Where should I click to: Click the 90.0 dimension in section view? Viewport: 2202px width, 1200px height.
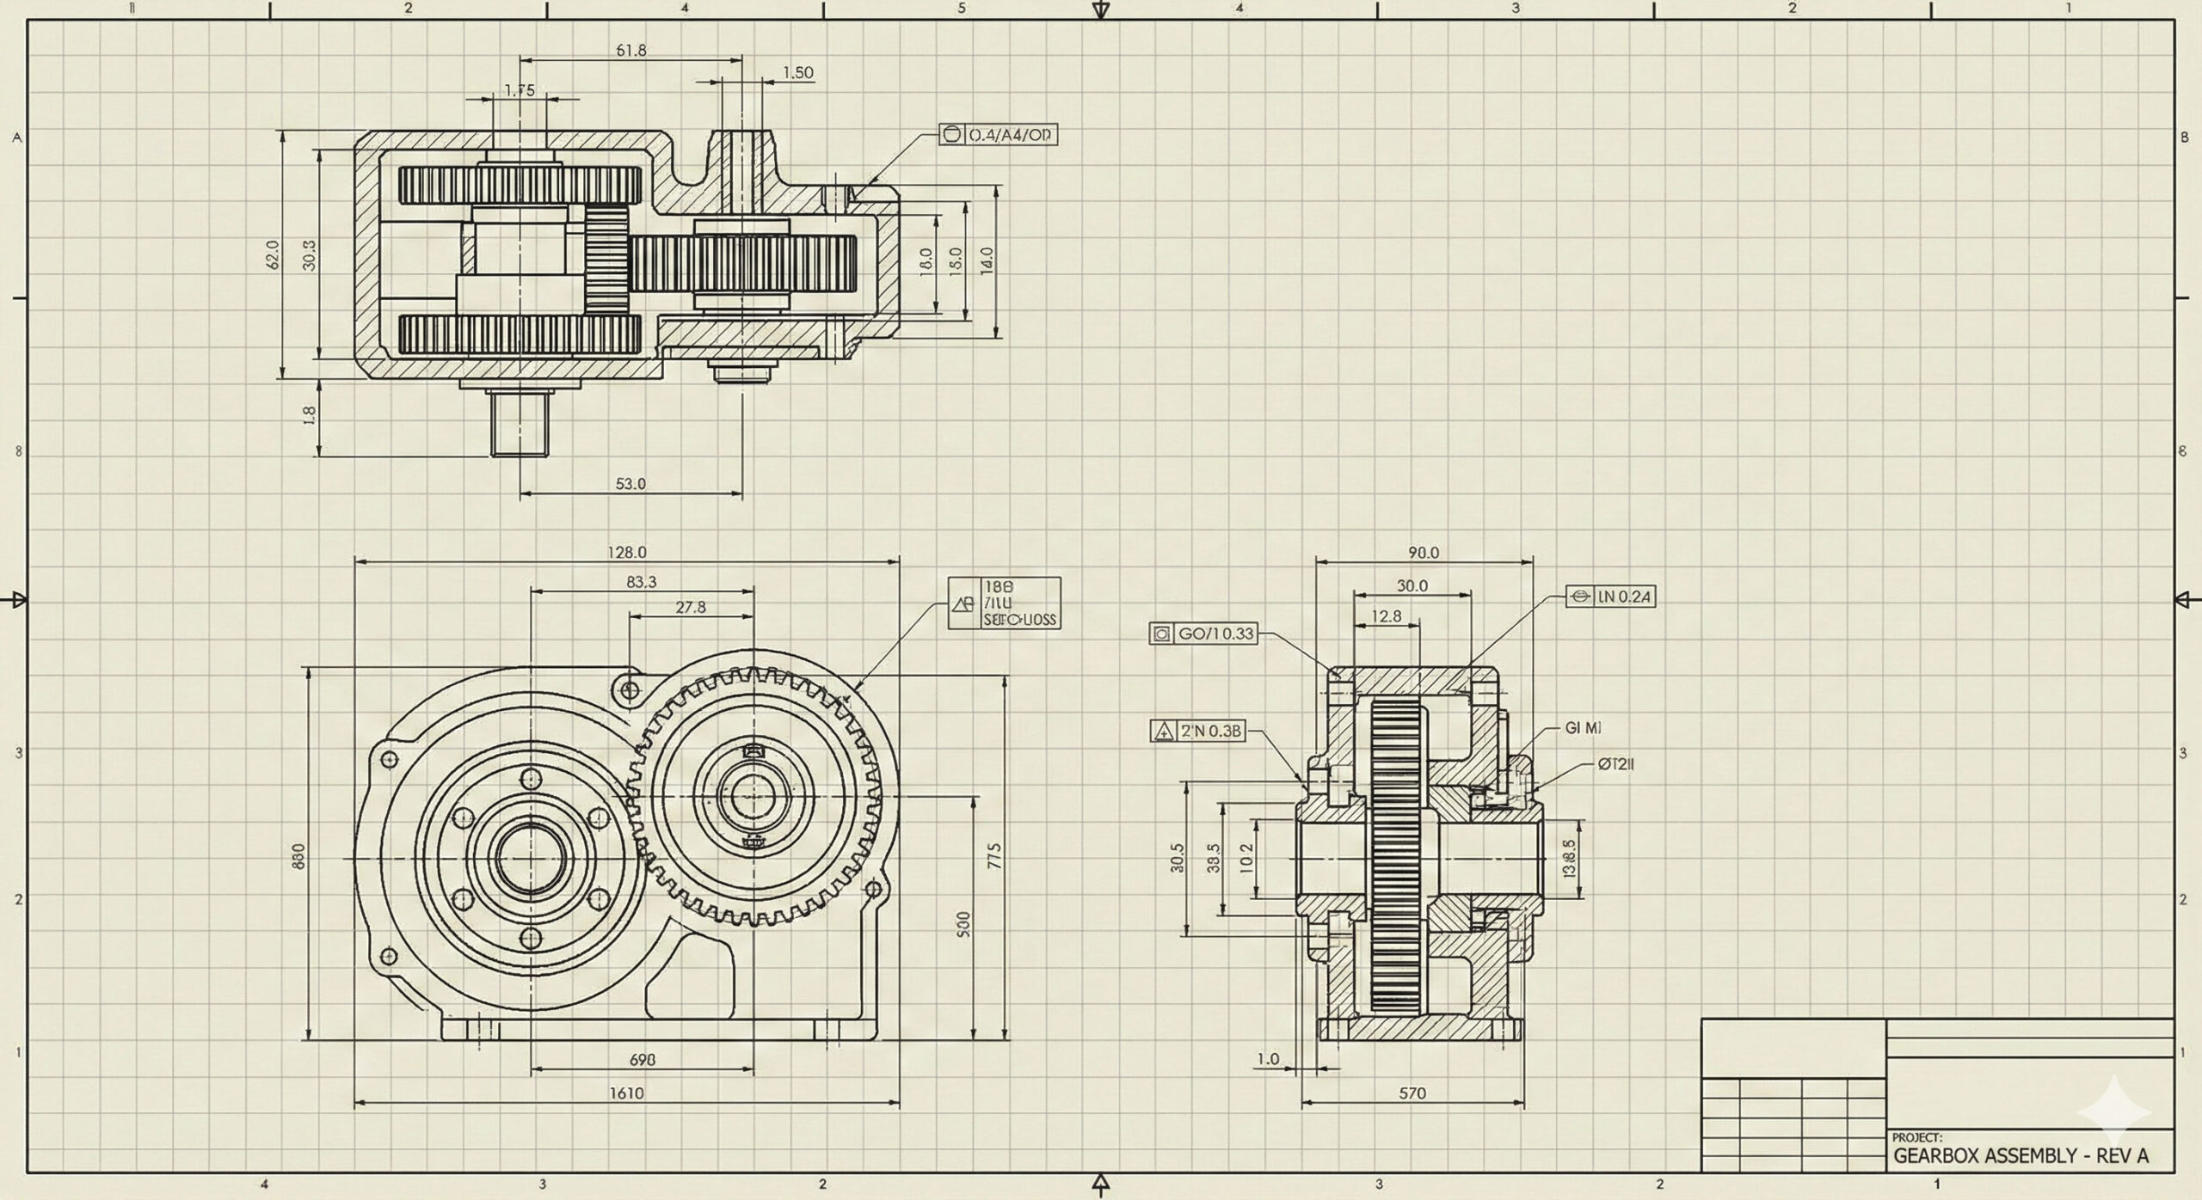click(x=1424, y=553)
